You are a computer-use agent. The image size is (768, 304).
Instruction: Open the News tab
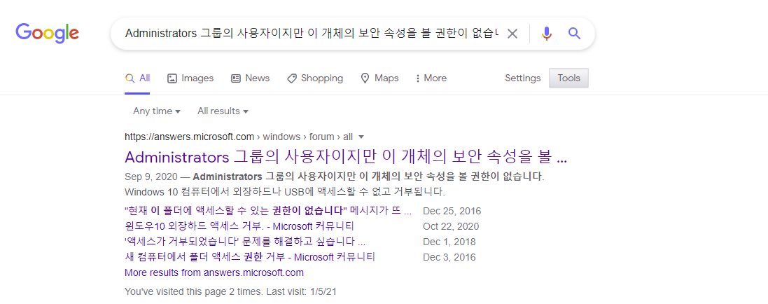(251, 78)
